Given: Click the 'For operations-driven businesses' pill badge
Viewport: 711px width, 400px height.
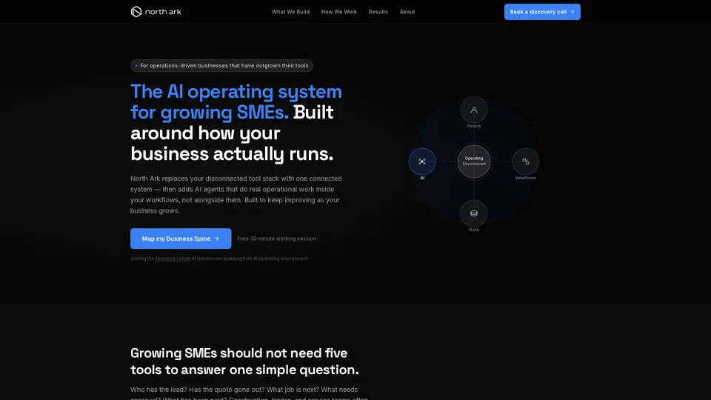Looking at the screenshot, I should click(x=221, y=66).
